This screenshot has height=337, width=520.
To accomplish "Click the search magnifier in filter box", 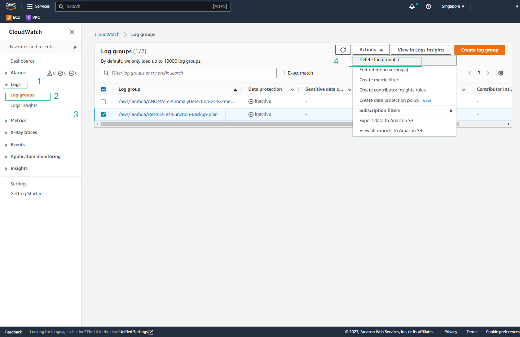I will [x=106, y=73].
